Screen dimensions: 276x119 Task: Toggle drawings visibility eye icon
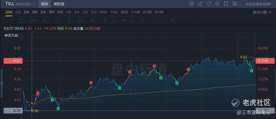[124, 21]
